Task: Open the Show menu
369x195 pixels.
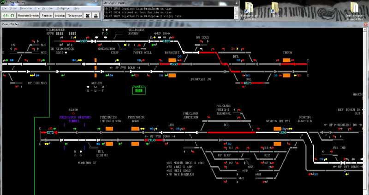Action: coord(13,8)
